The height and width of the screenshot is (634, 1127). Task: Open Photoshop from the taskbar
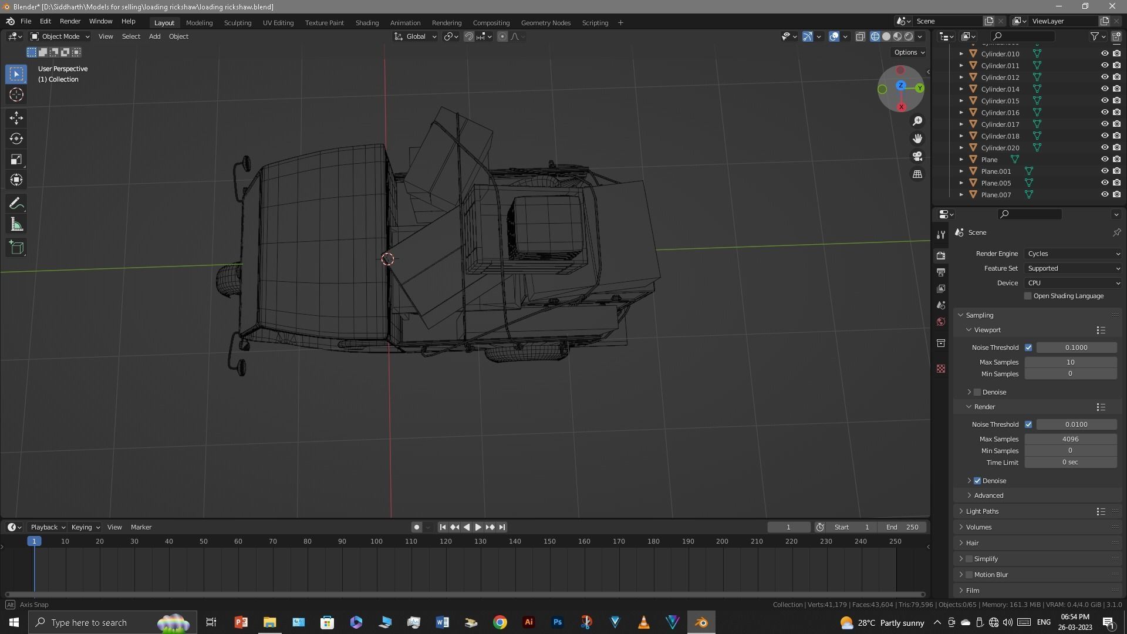tap(557, 622)
